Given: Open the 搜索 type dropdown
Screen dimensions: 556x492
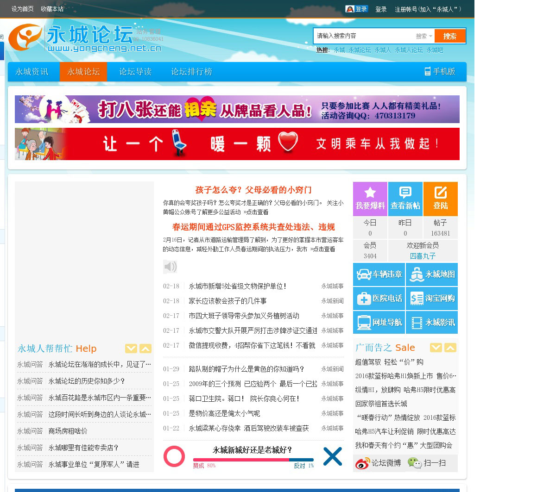Looking at the screenshot, I should 424,36.
